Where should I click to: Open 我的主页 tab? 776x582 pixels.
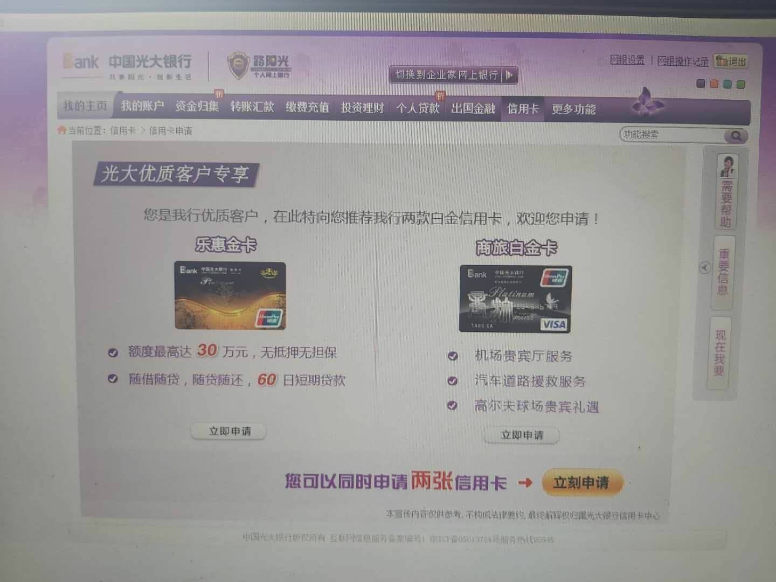86,106
